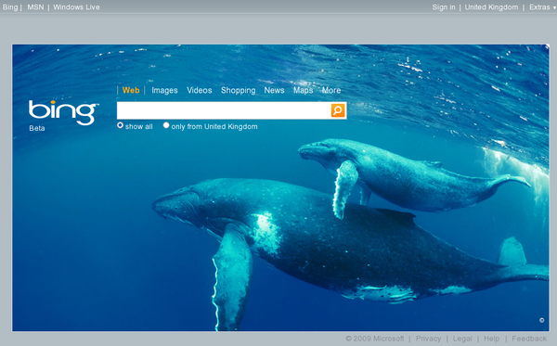
Task: Click the Bing logo
Action: [x=63, y=112]
